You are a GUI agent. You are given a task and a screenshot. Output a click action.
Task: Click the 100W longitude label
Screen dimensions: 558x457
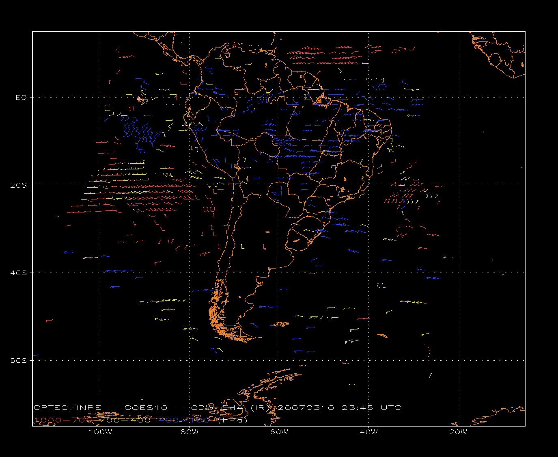100,432
